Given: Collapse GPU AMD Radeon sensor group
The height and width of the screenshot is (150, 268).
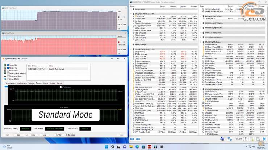Looking at the screenshot, I should coord(201,42).
